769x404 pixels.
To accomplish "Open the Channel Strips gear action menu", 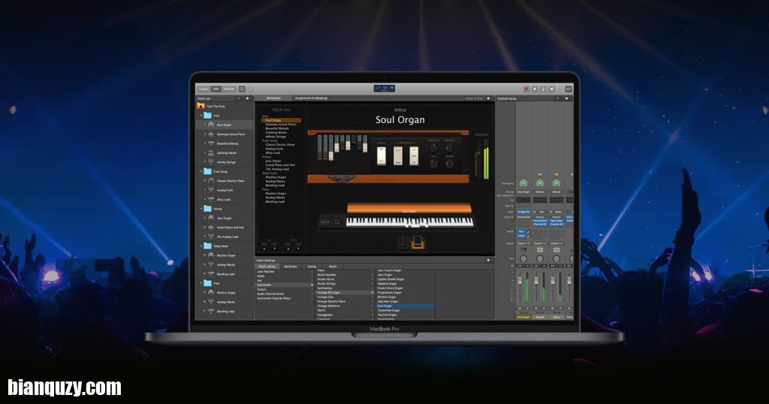I will (x=566, y=98).
